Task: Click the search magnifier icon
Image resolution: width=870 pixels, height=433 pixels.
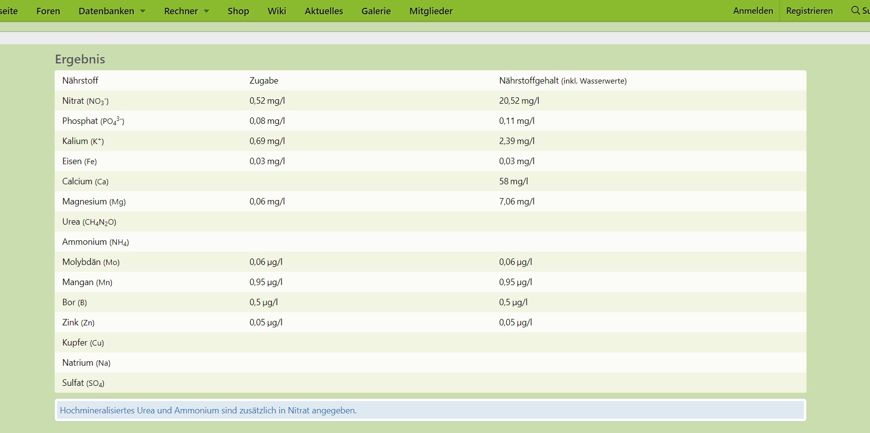Action: 856,10
